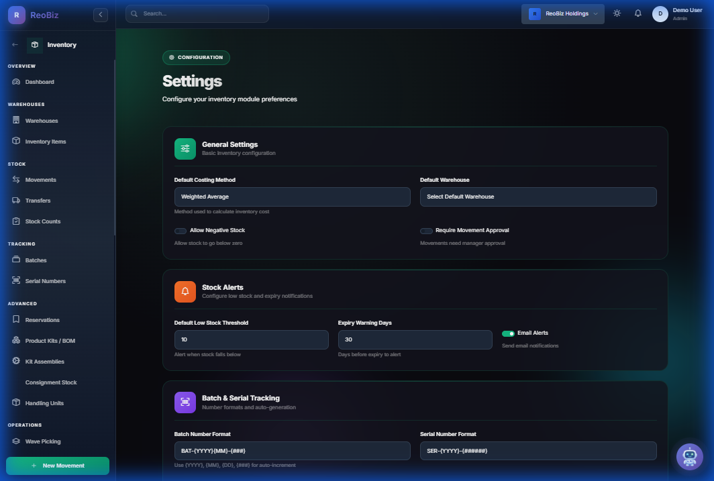Disable Email Alerts

click(x=508, y=333)
